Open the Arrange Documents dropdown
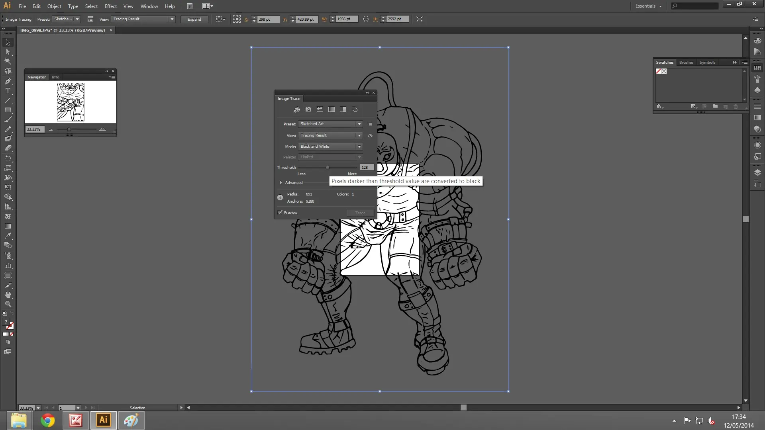This screenshot has height=430, width=765. tap(208, 6)
